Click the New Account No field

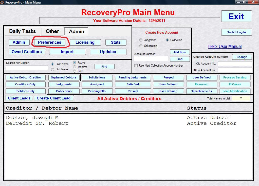235,70
